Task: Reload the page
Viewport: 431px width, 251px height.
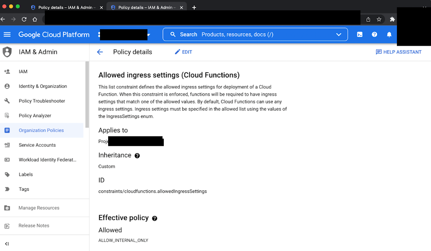Action: [24, 19]
